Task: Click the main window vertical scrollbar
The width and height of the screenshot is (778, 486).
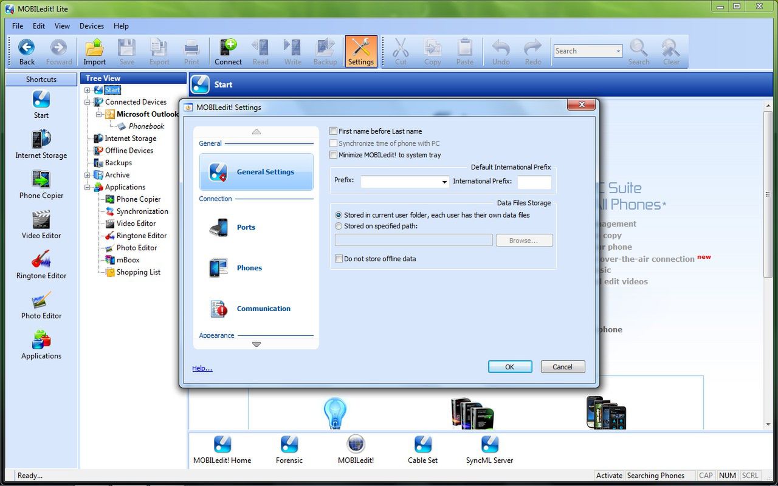Action: click(x=768, y=264)
